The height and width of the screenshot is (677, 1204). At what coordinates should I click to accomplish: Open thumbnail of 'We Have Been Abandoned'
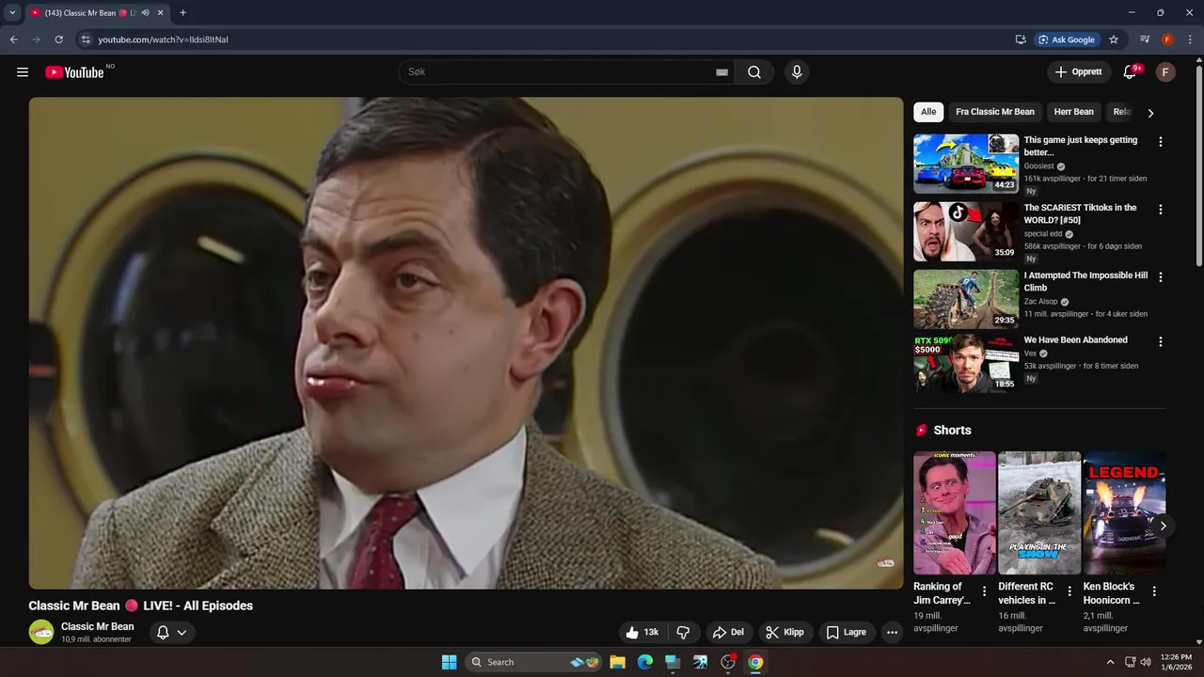[966, 364]
